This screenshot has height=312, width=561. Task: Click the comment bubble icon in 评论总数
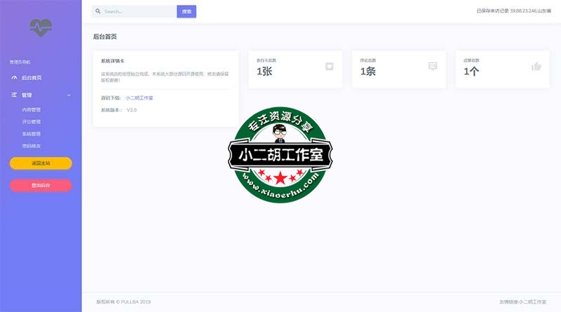coord(433,67)
